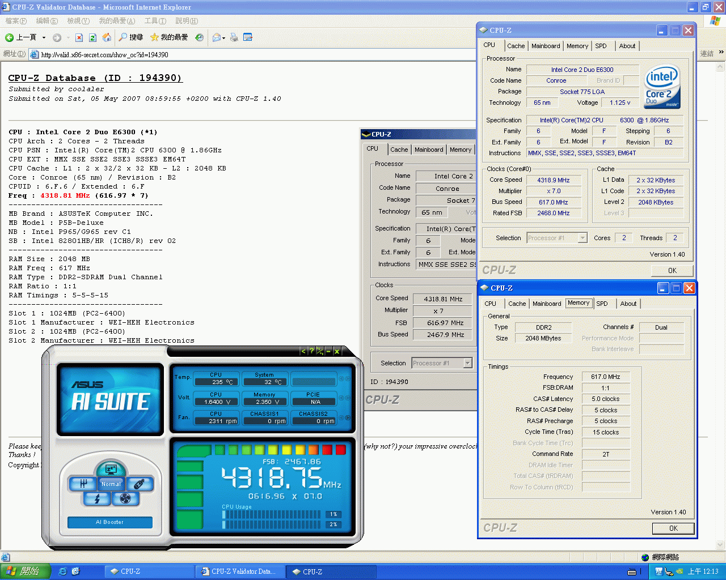
Task: Click red Freq value 4318.81 MHz text
Action: (x=65, y=195)
